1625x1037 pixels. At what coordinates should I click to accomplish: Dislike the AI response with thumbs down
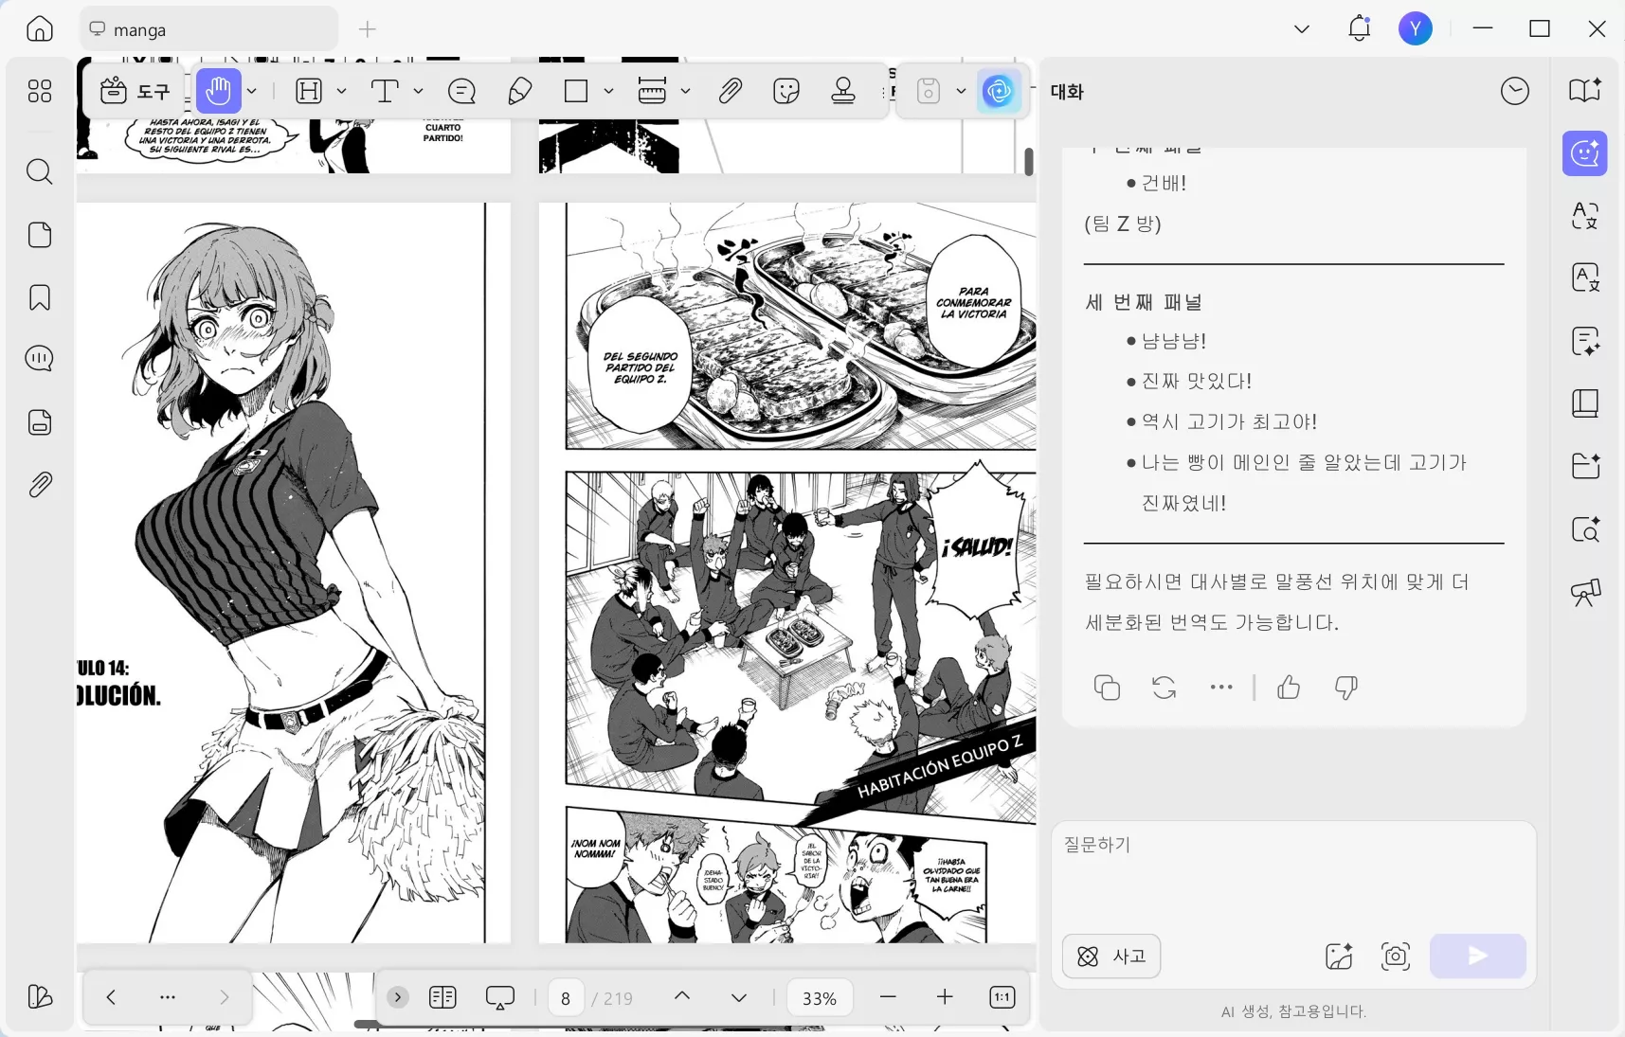[x=1346, y=688]
